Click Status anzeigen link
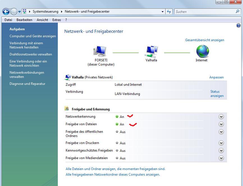The image size is (243, 186). pyautogui.click(x=217, y=94)
